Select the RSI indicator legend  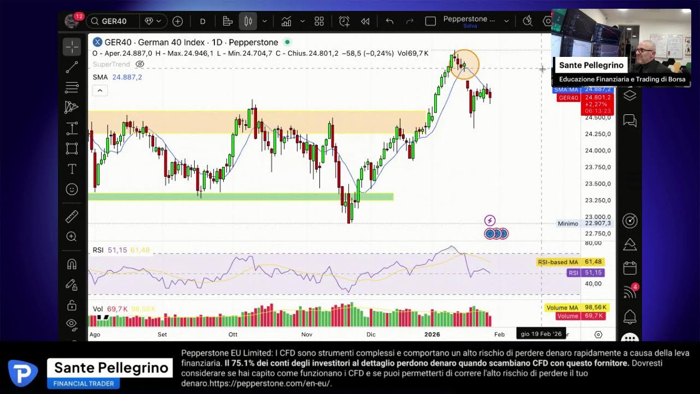coord(98,250)
